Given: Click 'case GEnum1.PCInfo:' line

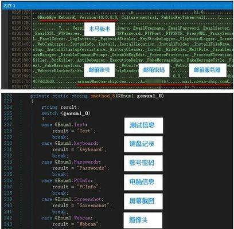Looking at the screenshot, I should pyautogui.click(x=67, y=180).
